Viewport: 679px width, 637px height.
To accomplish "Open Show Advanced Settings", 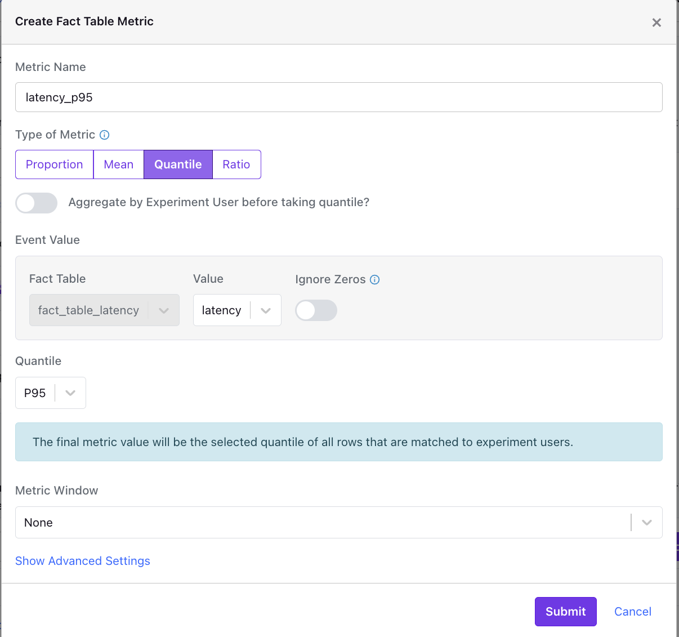I will click(x=82, y=561).
